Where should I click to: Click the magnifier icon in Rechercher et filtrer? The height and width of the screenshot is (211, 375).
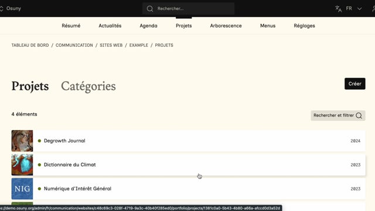pos(359,115)
